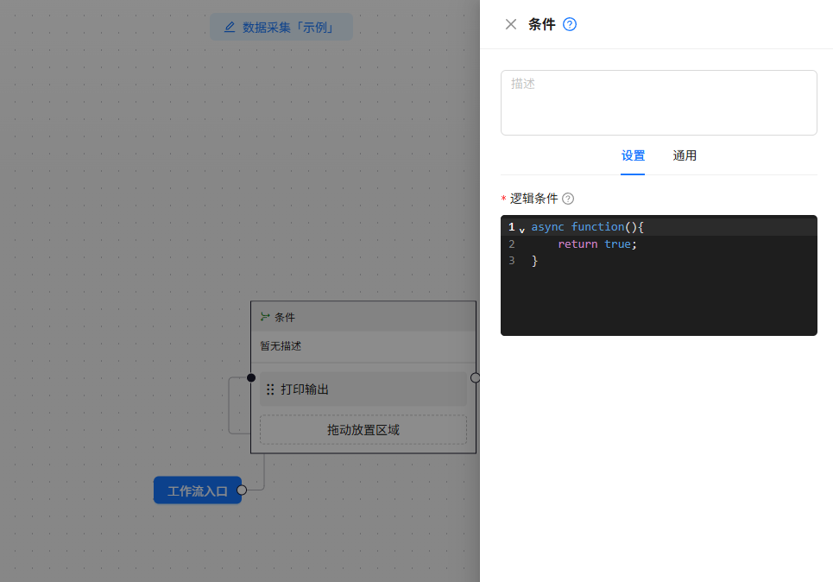Image resolution: width=833 pixels, height=582 pixels.
Task: Select the 打印输出 step
Action: point(363,389)
